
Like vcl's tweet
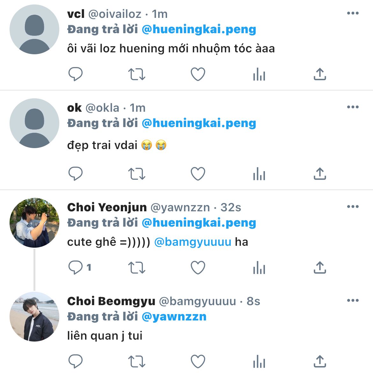click(x=198, y=74)
